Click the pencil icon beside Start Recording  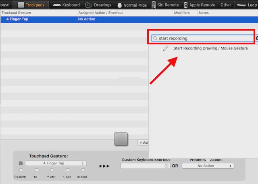(x=166, y=48)
